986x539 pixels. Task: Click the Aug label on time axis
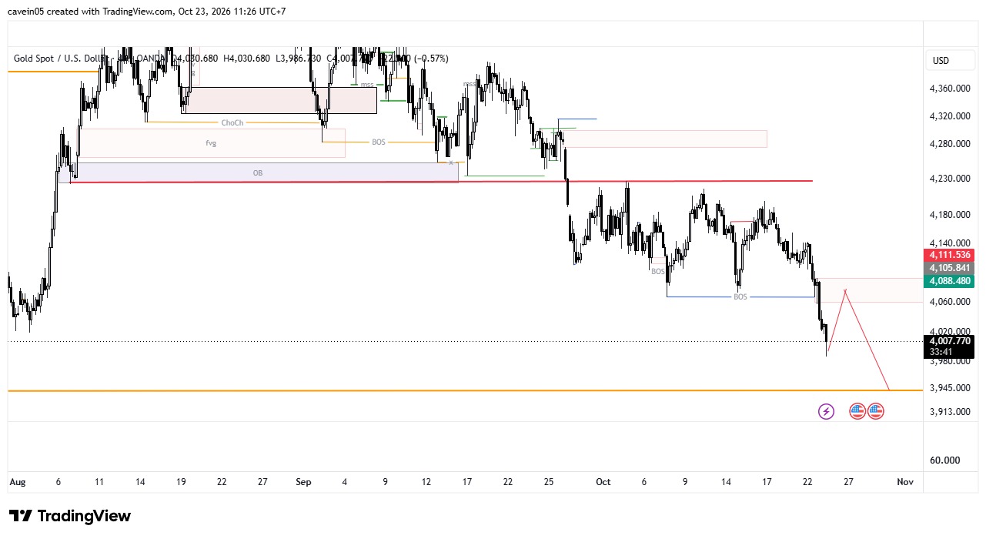17,482
